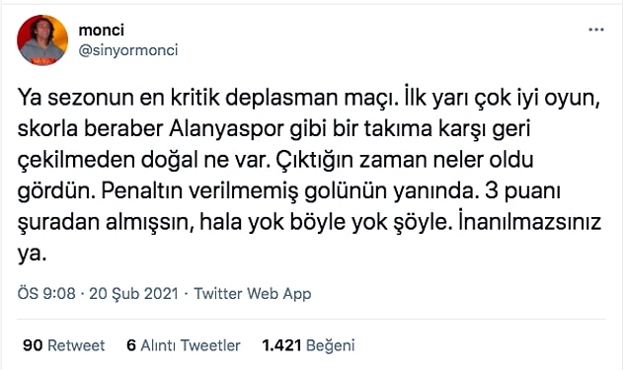Click the phrase 3 puanı in tweet
This screenshot has width=627, height=370.
click(522, 191)
